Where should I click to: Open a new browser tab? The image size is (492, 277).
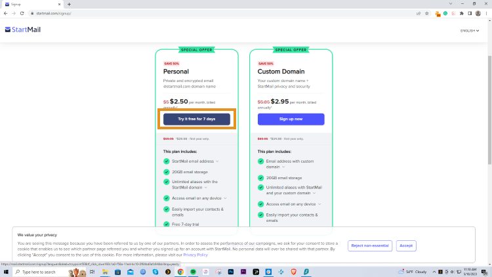pyautogui.click(x=69, y=5)
